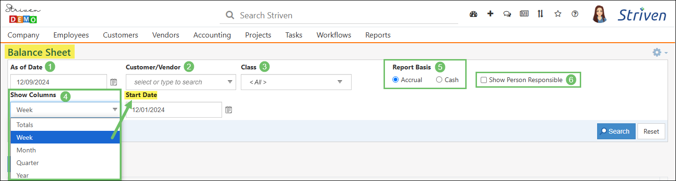Click the plus quick-add icon
This screenshot has height=181, width=676.
coord(490,14)
